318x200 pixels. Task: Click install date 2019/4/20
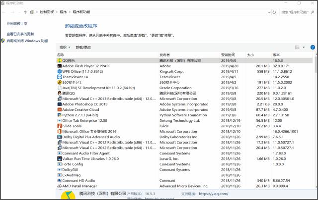(x=230, y=66)
